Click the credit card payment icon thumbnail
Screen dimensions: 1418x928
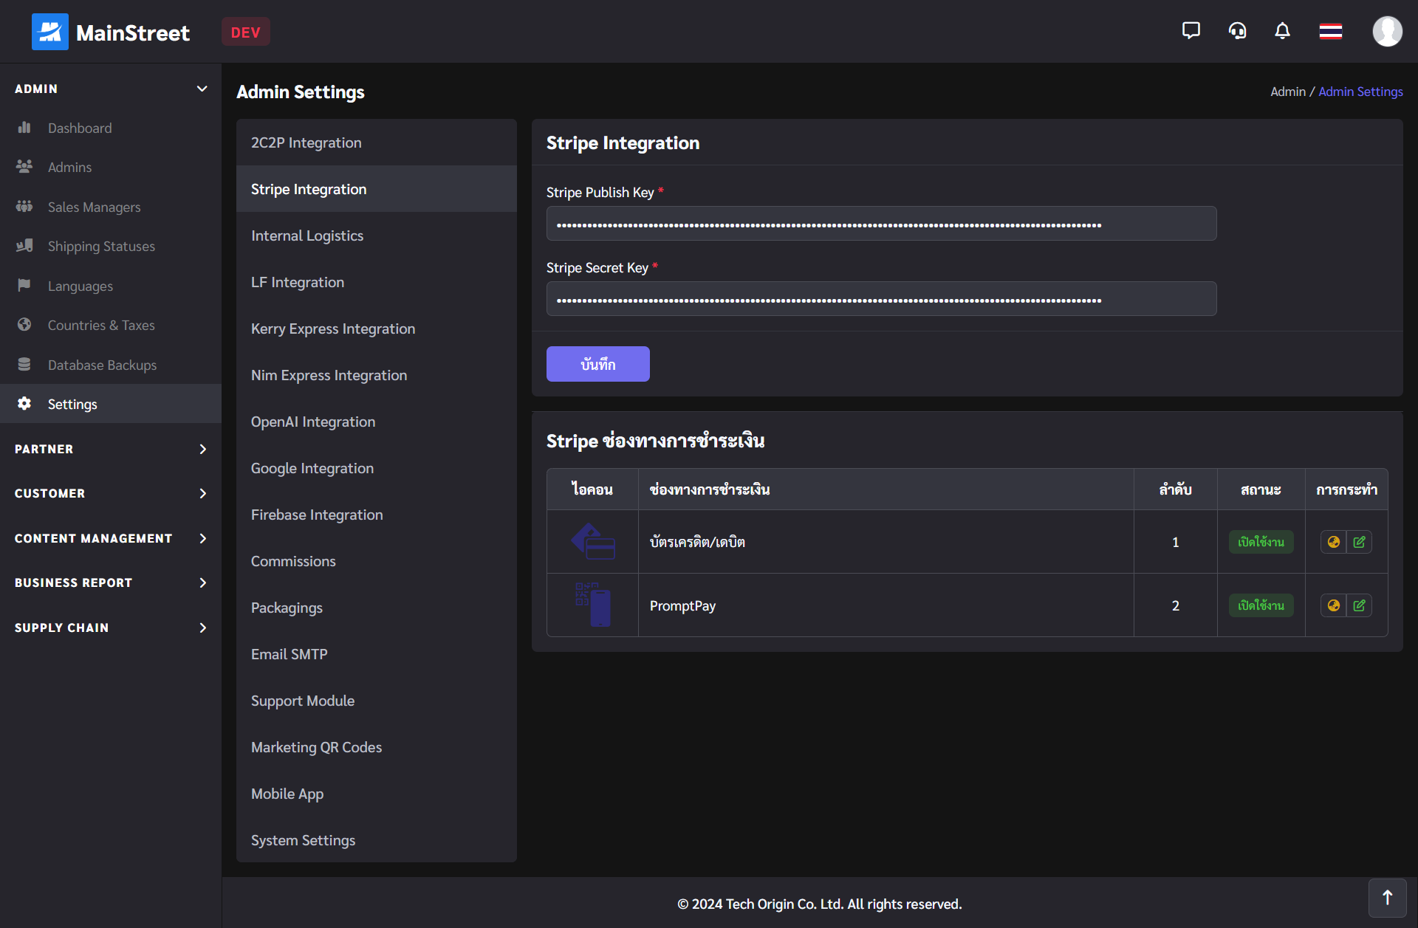(593, 542)
